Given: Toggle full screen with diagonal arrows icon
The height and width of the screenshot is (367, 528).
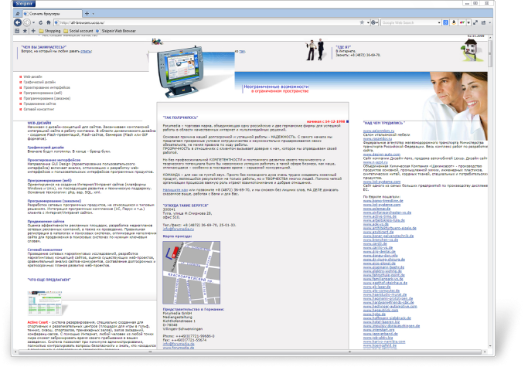Looking at the screenshot, I should click(x=475, y=22).
